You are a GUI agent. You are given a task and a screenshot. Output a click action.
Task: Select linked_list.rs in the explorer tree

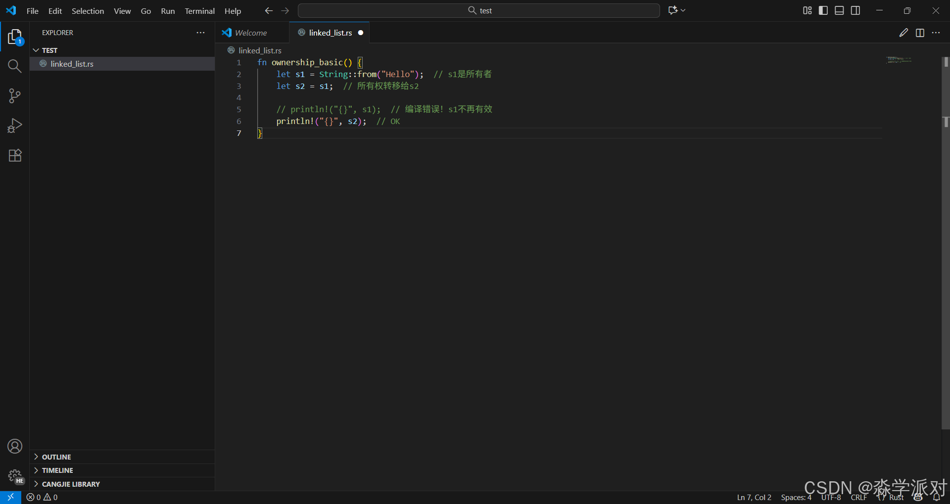pyautogui.click(x=122, y=64)
